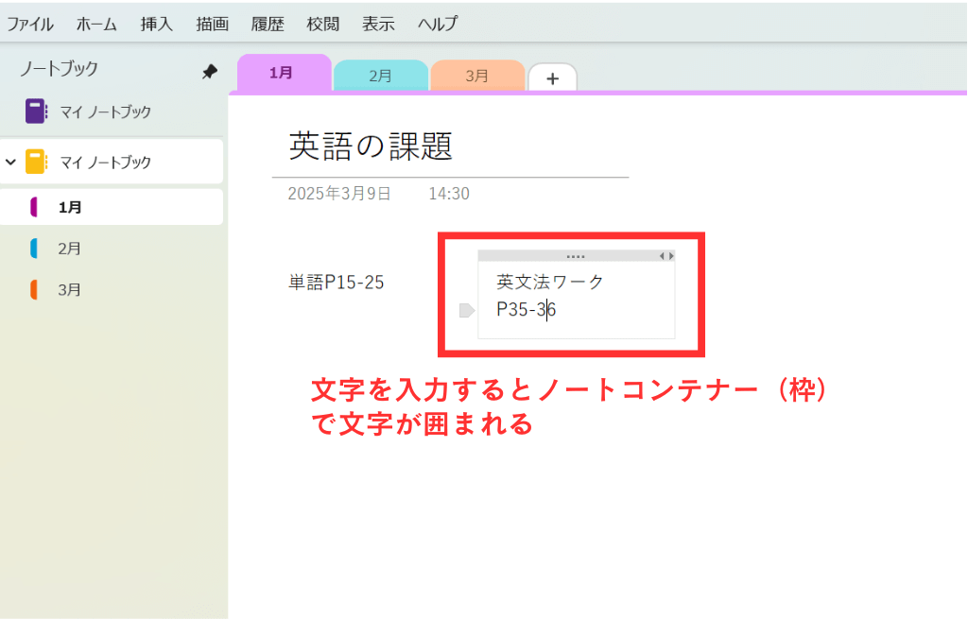Viewport: 968px width, 619px height.
Task: Click the note container's resize arrows
Action: [666, 256]
